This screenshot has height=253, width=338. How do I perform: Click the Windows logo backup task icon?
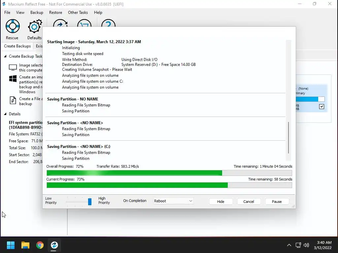13,78
